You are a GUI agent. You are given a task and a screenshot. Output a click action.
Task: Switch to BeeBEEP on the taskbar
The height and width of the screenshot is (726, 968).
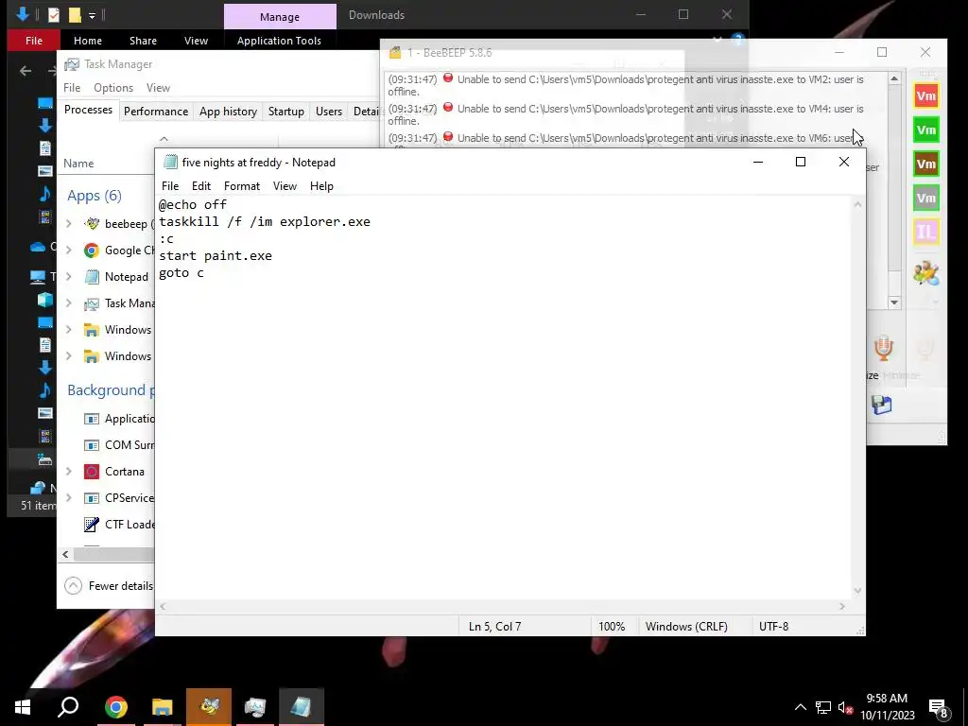tap(209, 707)
